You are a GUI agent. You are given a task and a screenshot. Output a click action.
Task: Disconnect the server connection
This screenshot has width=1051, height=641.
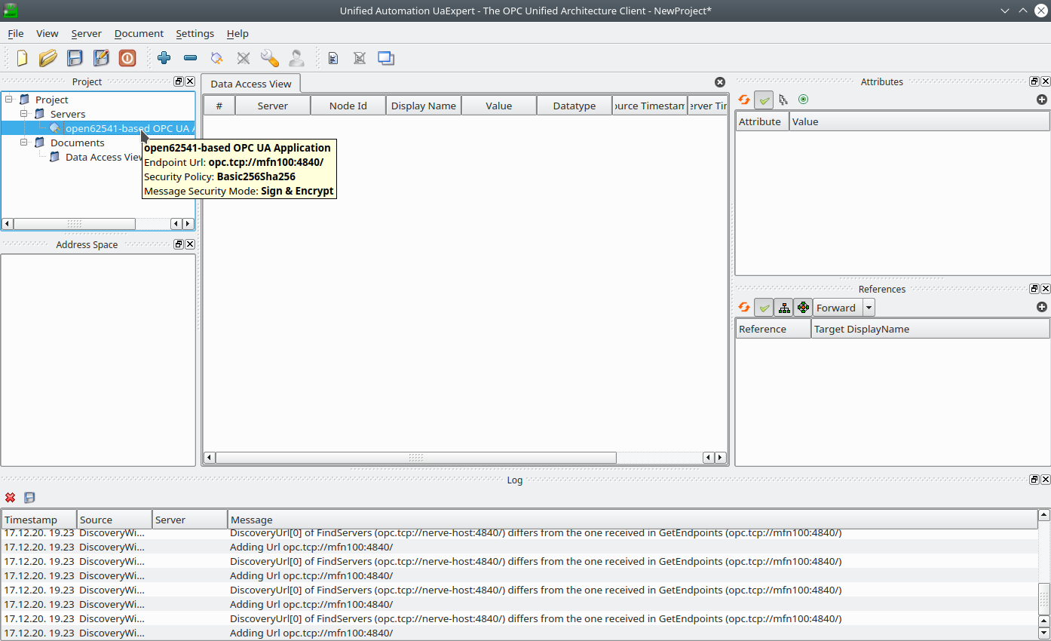click(243, 58)
